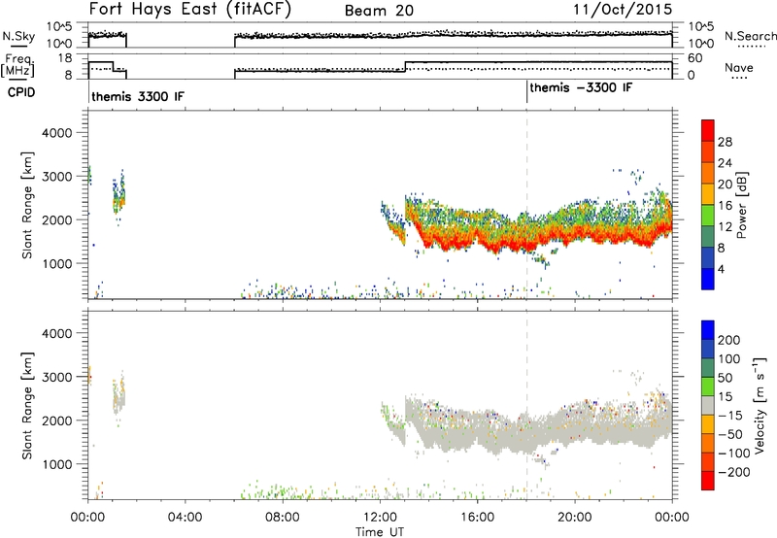Click the 'themis 3300 IF' CPID label
This screenshot has width=777, height=538.
pos(137,96)
